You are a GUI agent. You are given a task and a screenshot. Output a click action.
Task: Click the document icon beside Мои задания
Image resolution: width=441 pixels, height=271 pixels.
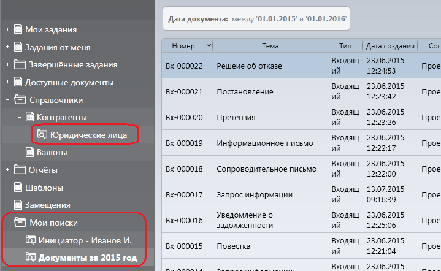[x=18, y=29]
